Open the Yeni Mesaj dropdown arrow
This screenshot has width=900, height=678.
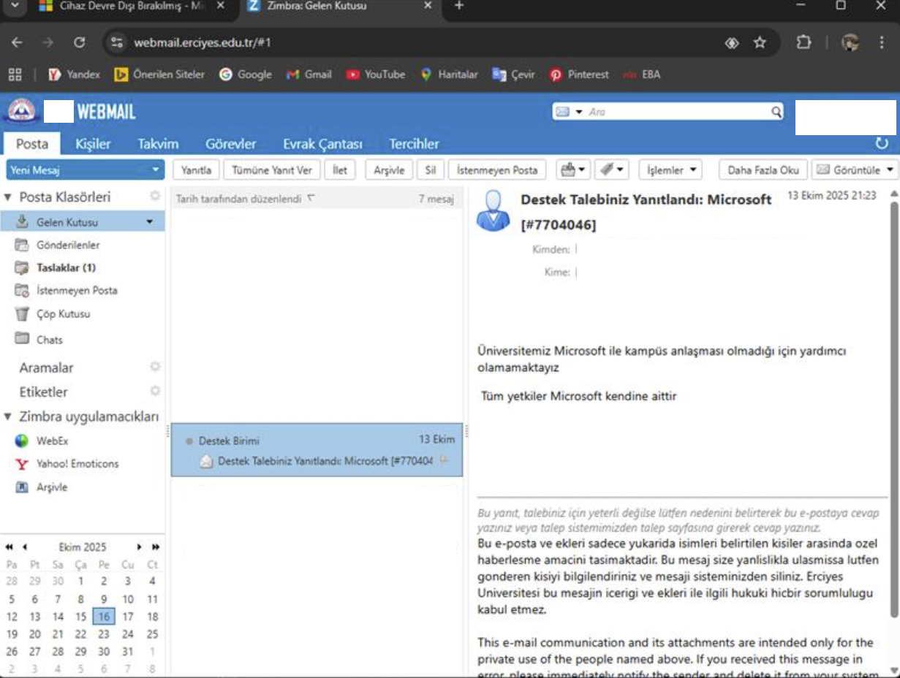tap(155, 169)
